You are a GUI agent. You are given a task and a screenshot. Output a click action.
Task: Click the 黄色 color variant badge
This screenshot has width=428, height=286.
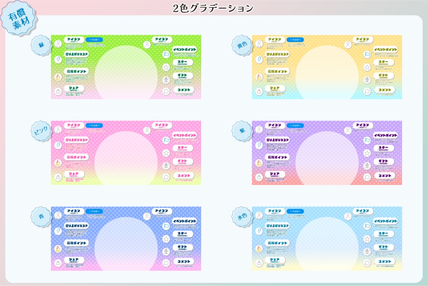241,45
